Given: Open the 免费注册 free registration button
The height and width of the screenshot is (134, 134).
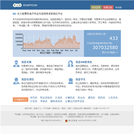Looking at the screenshot, I should 108,7.
